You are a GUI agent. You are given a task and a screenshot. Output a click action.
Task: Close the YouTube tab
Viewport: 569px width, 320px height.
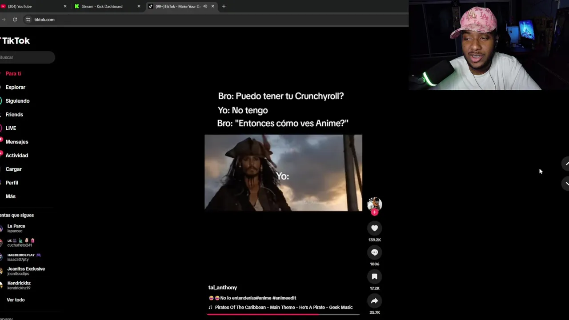tap(65, 6)
